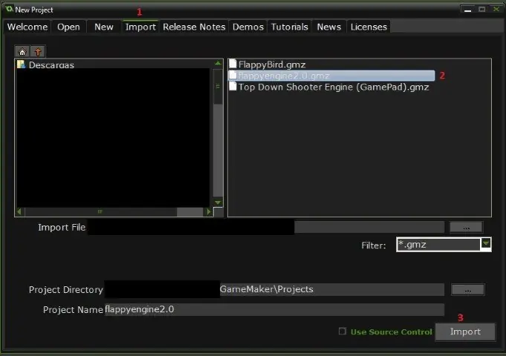Minimize the New Project window
This screenshot has height=356, width=506.
tap(467, 10)
